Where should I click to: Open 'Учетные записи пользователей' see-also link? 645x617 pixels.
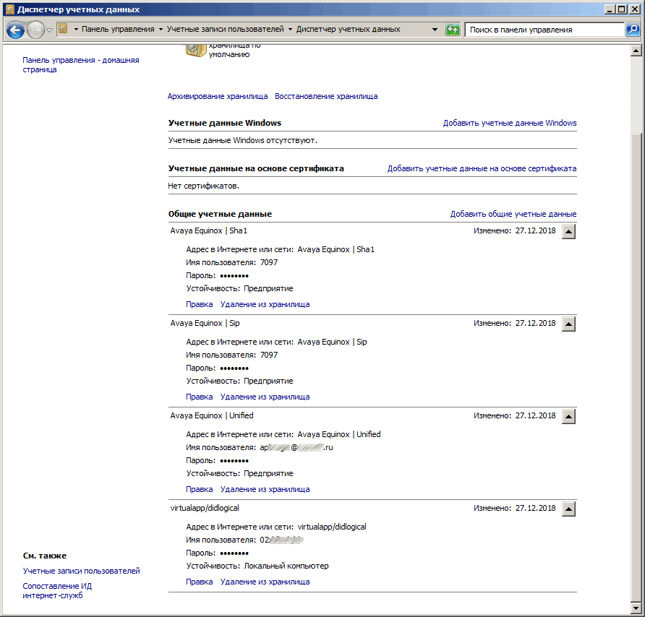[82, 571]
